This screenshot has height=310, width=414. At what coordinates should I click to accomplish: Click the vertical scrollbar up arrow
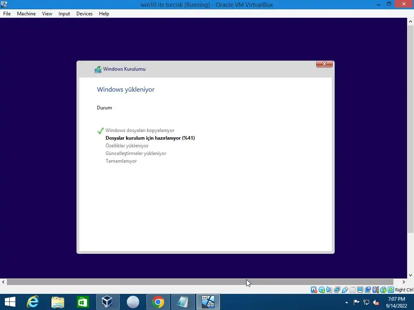click(x=411, y=21)
